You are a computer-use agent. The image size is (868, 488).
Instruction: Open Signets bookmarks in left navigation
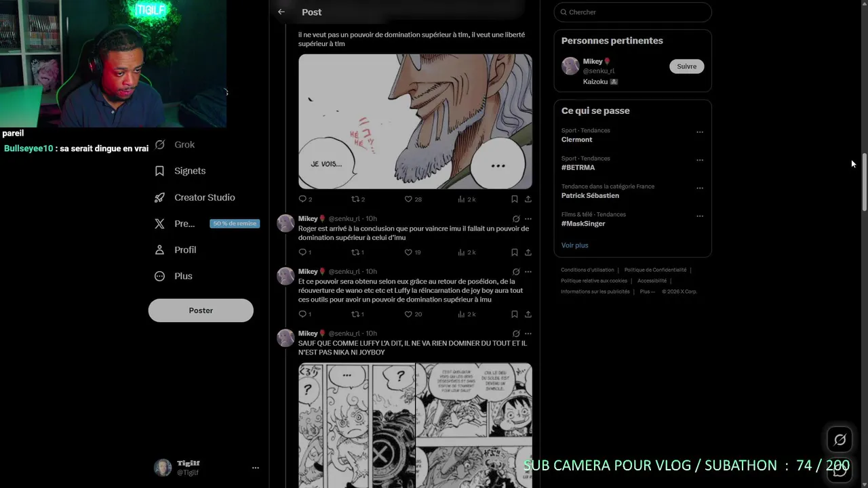[x=180, y=171]
